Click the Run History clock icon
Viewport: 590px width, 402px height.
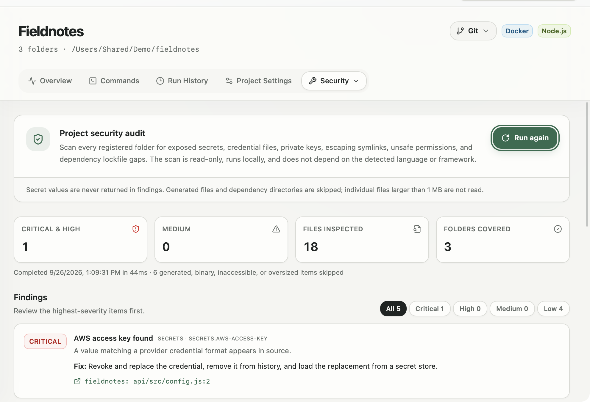[160, 81]
